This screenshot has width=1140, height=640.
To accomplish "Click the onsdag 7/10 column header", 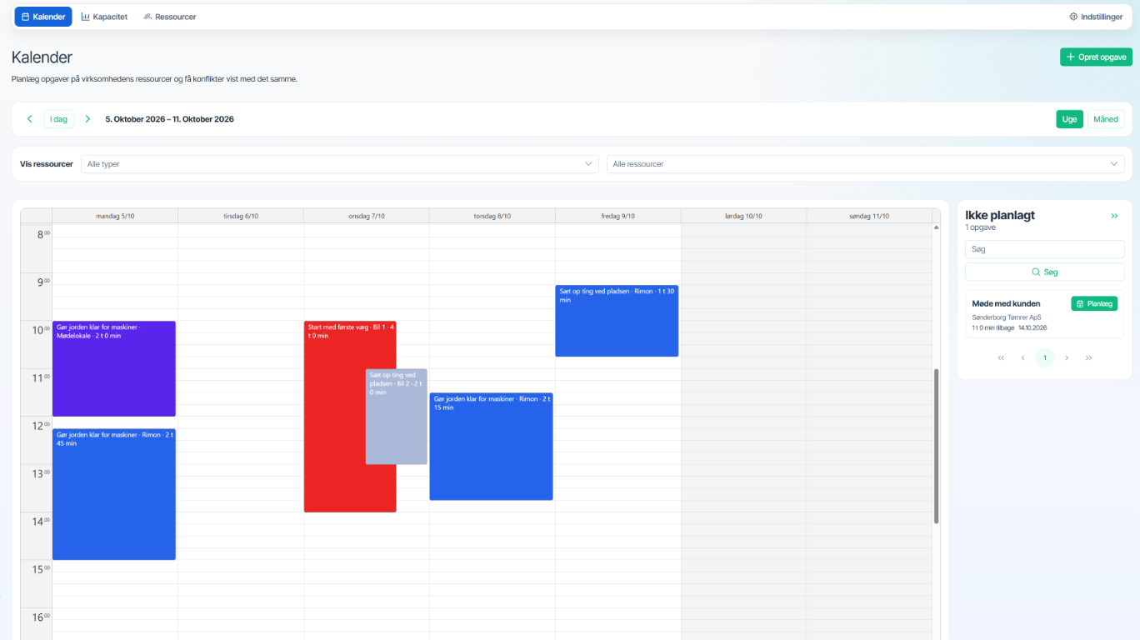I will [367, 216].
